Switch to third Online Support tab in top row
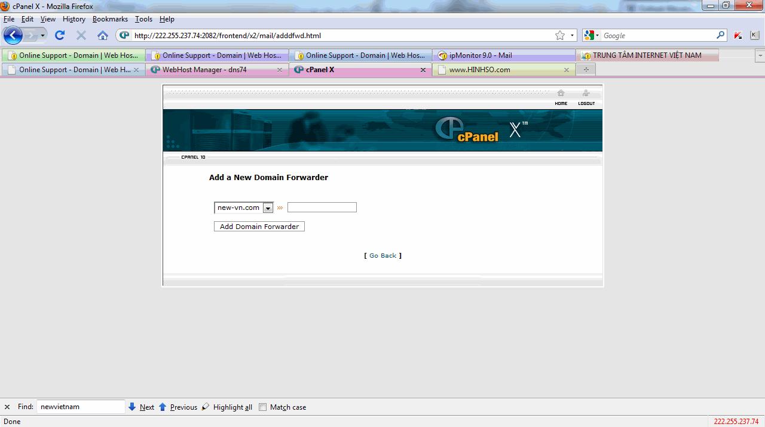Image resolution: width=765 pixels, height=427 pixels. coord(360,55)
